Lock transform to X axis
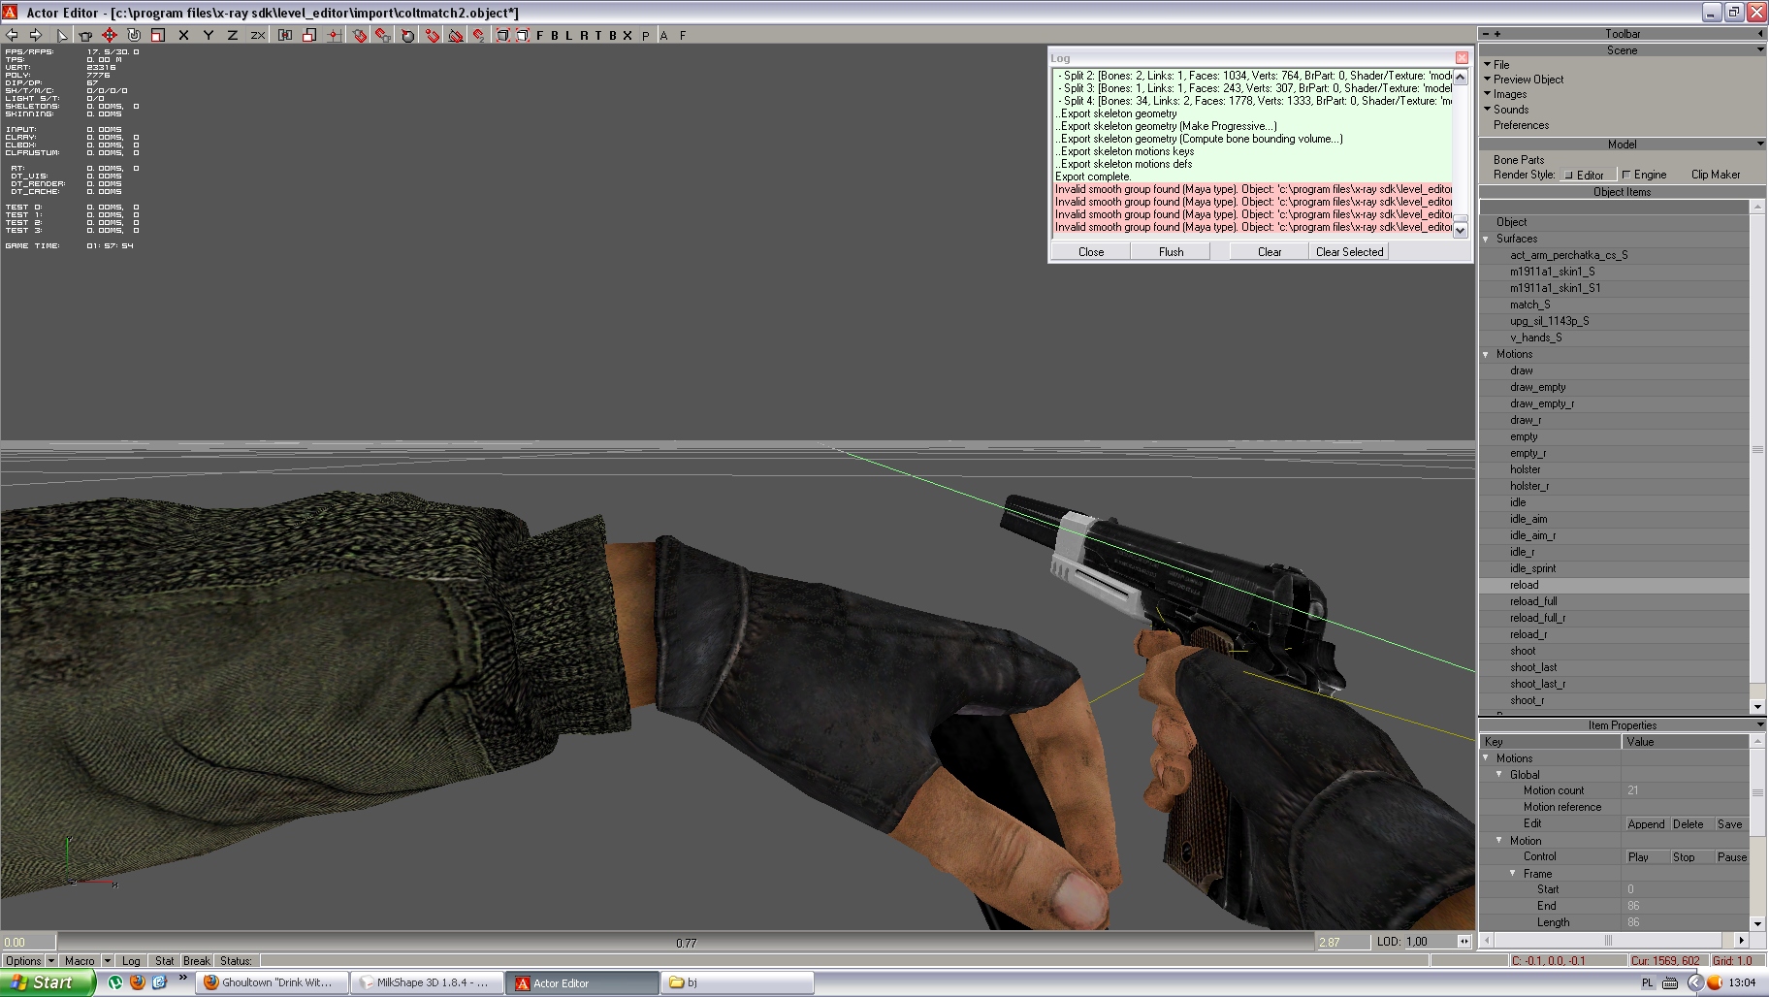1769x997 pixels. point(183,35)
